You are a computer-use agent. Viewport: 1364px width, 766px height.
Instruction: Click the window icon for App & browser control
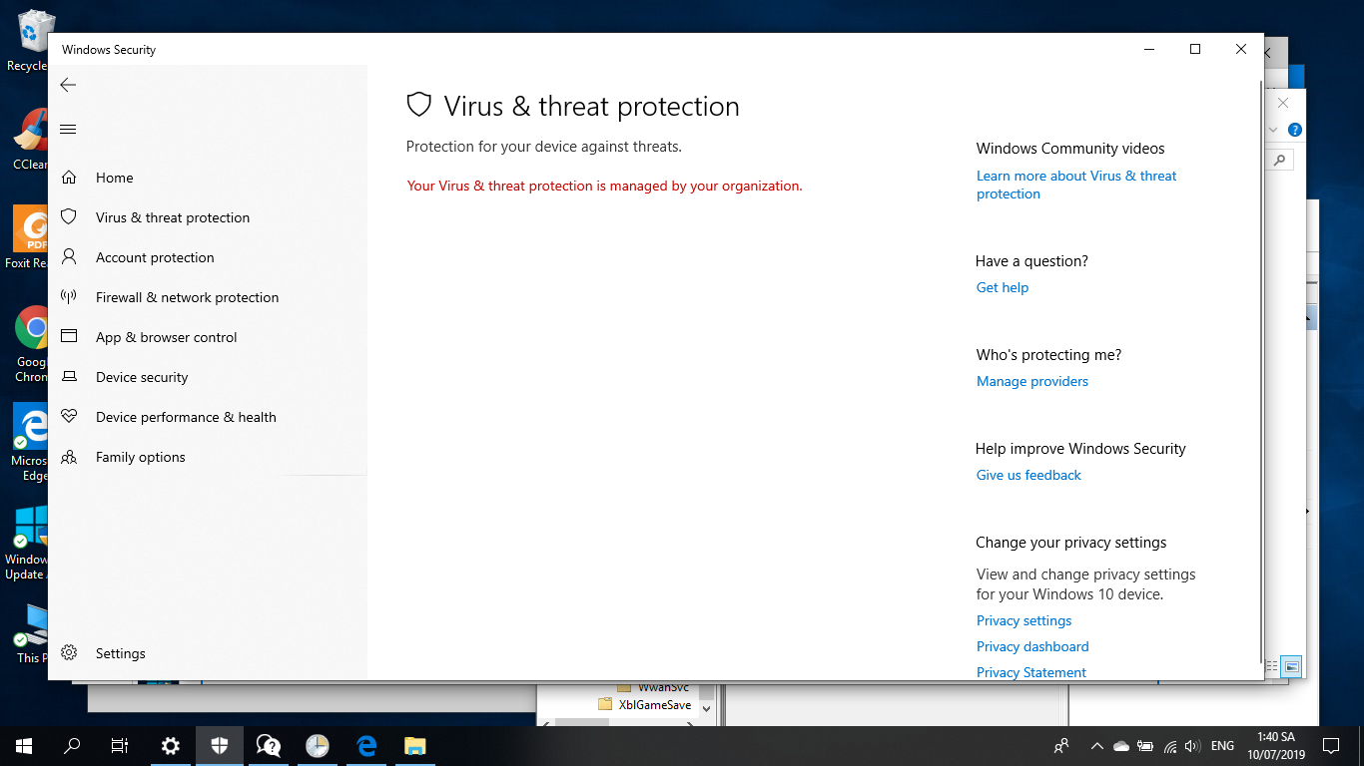69,337
